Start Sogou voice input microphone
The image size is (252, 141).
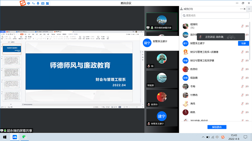(x=38, y=3)
